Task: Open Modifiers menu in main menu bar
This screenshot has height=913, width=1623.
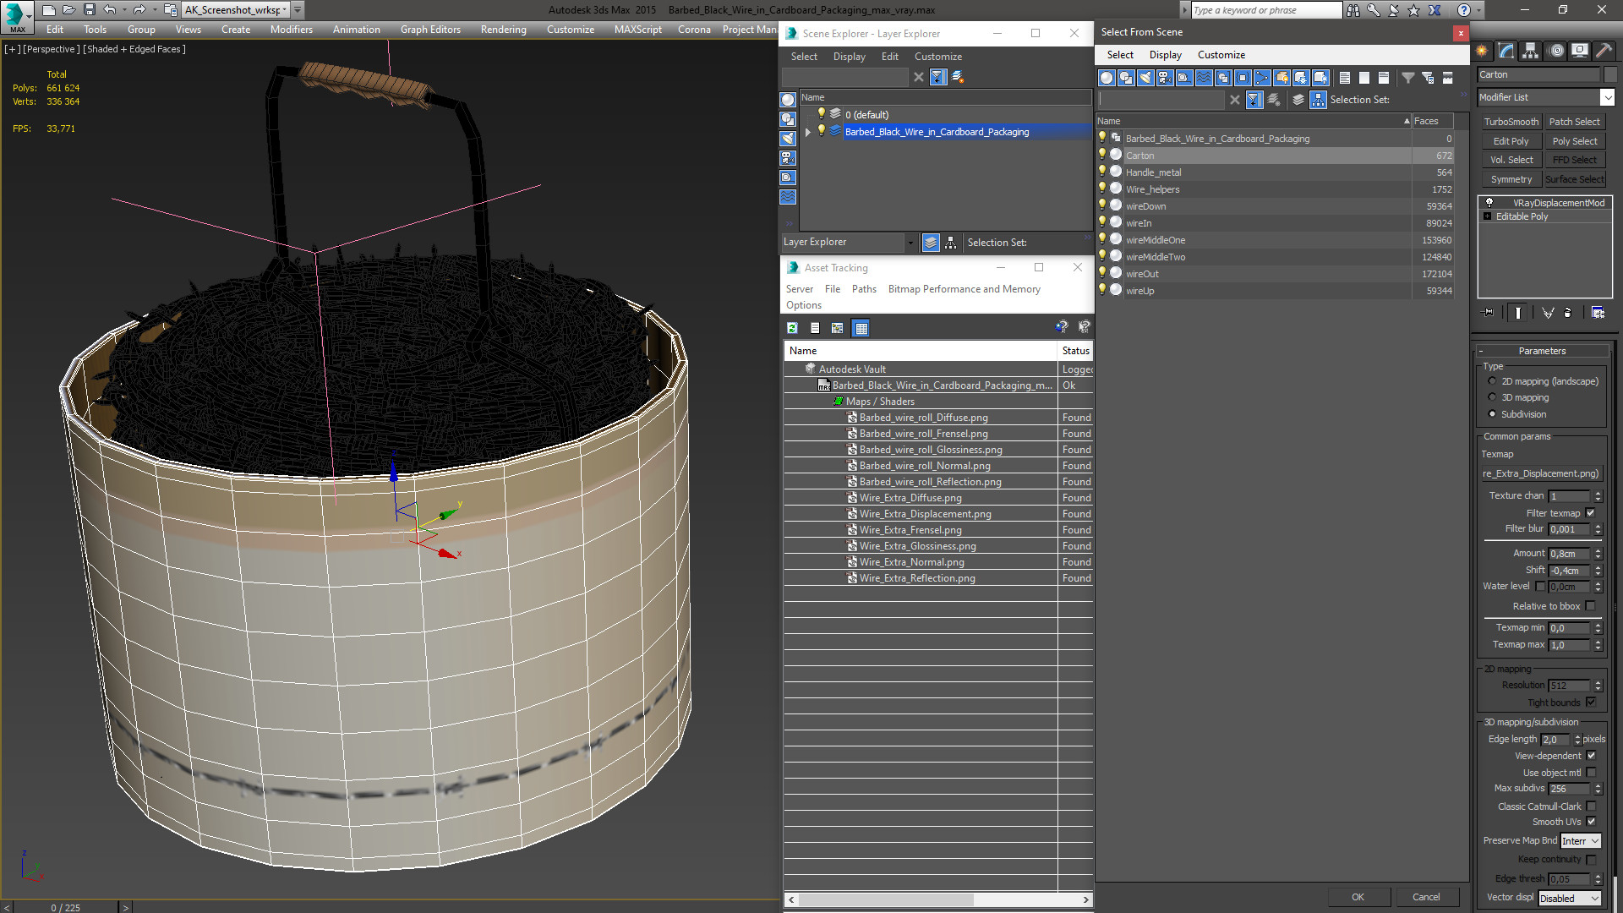Action: coord(291,30)
